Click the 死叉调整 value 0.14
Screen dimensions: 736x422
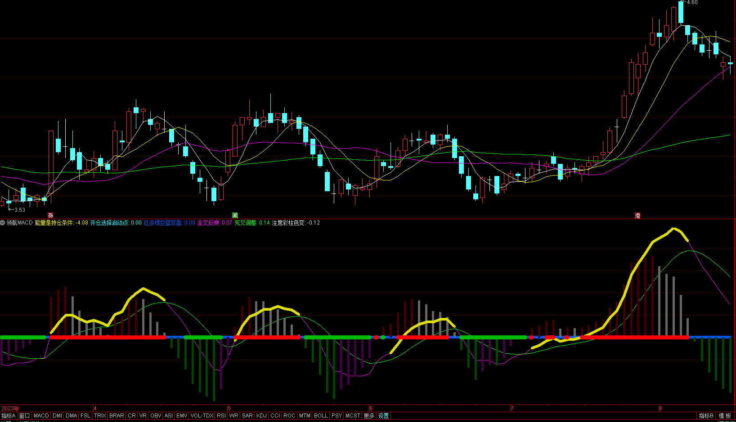click(x=265, y=223)
